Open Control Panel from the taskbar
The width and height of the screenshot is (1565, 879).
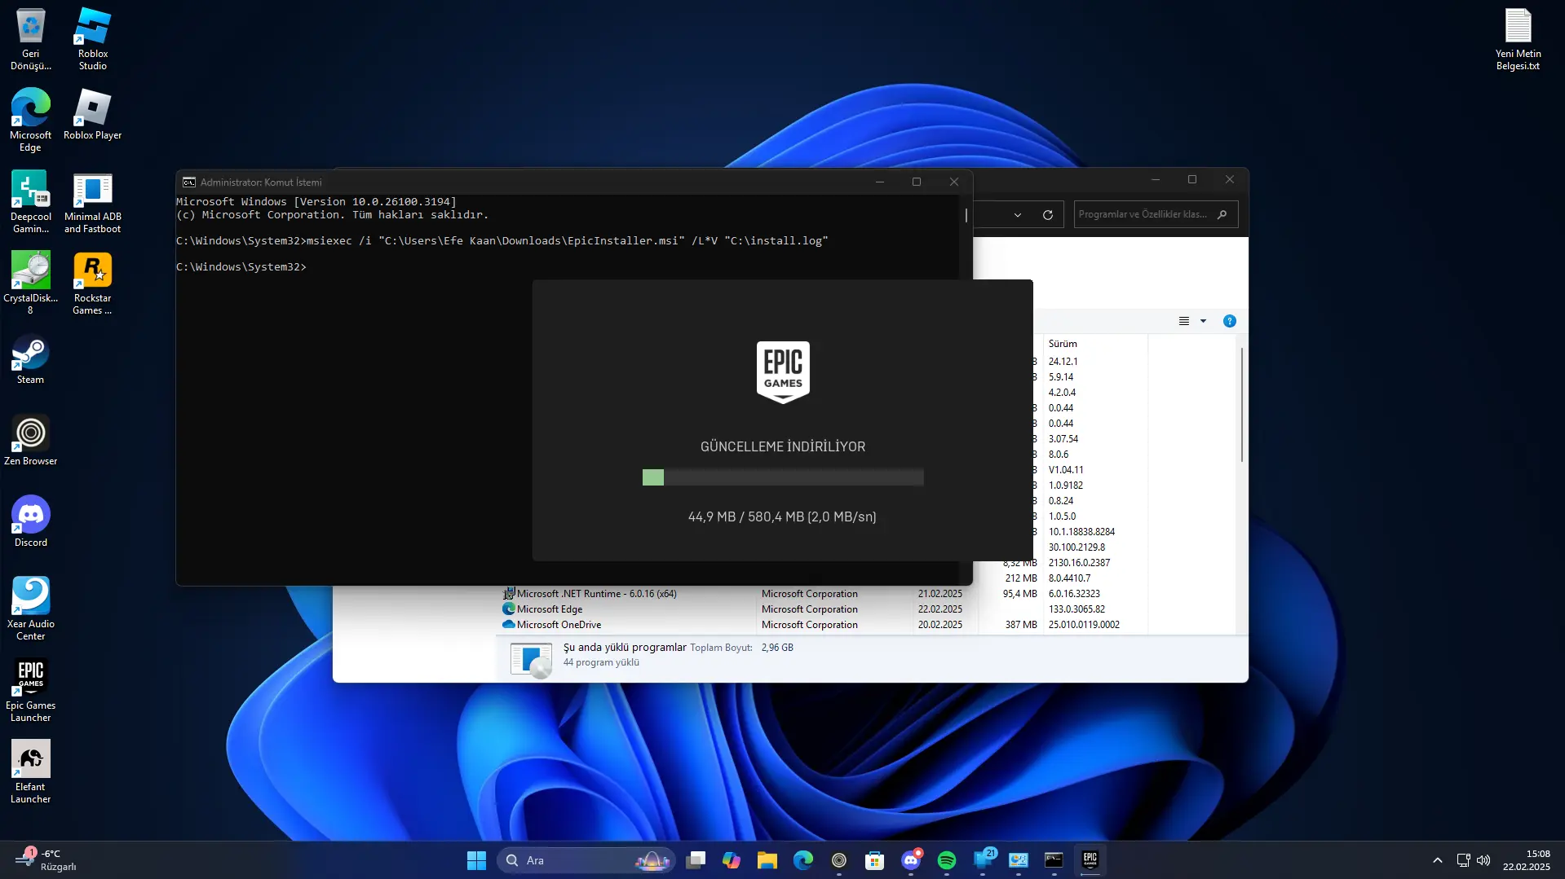pyautogui.click(x=1019, y=860)
